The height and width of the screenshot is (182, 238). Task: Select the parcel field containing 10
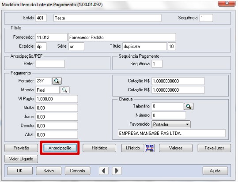click(x=172, y=46)
